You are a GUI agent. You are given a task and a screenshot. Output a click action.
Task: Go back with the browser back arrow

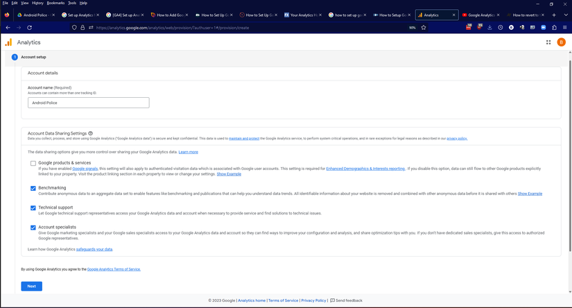click(8, 27)
